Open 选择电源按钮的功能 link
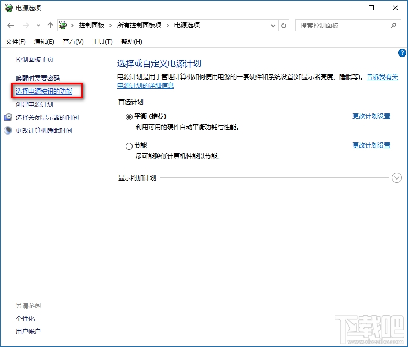The height and width of the screenshot is (347, 408). click(44, 92)
